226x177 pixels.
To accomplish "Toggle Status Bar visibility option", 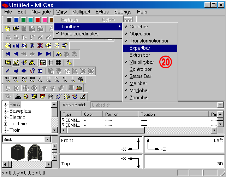I will (x=150, y=76).
